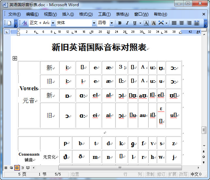Toggle 扩展 selection mode in status bar

172,174
